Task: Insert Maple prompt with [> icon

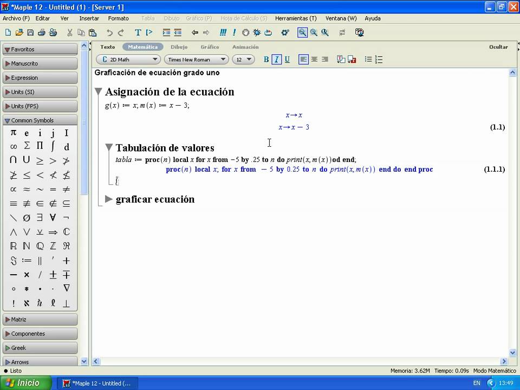Action: click(149, 32)
